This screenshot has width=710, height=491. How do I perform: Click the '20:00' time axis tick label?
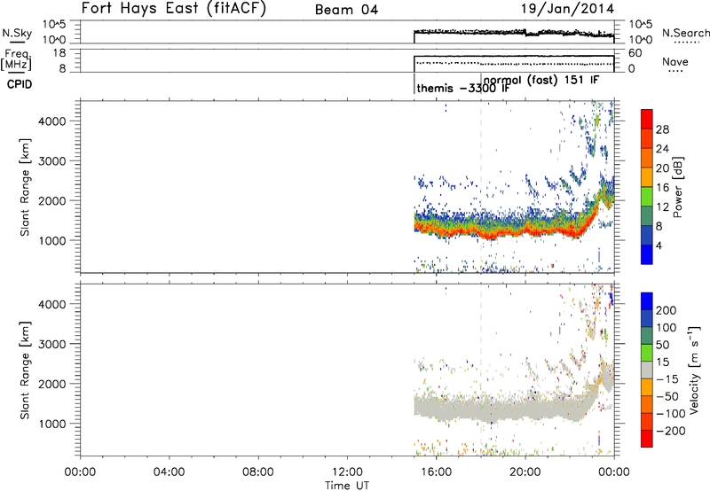[525, 472]
